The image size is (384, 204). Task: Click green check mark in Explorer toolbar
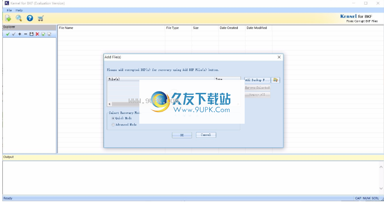pyautogui.click(x=7, y=34)
